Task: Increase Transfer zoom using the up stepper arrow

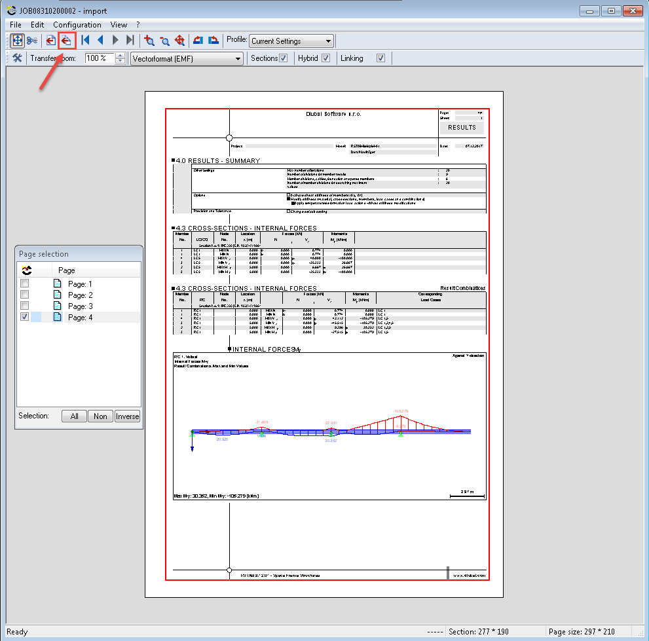Action: coord(120,54)
